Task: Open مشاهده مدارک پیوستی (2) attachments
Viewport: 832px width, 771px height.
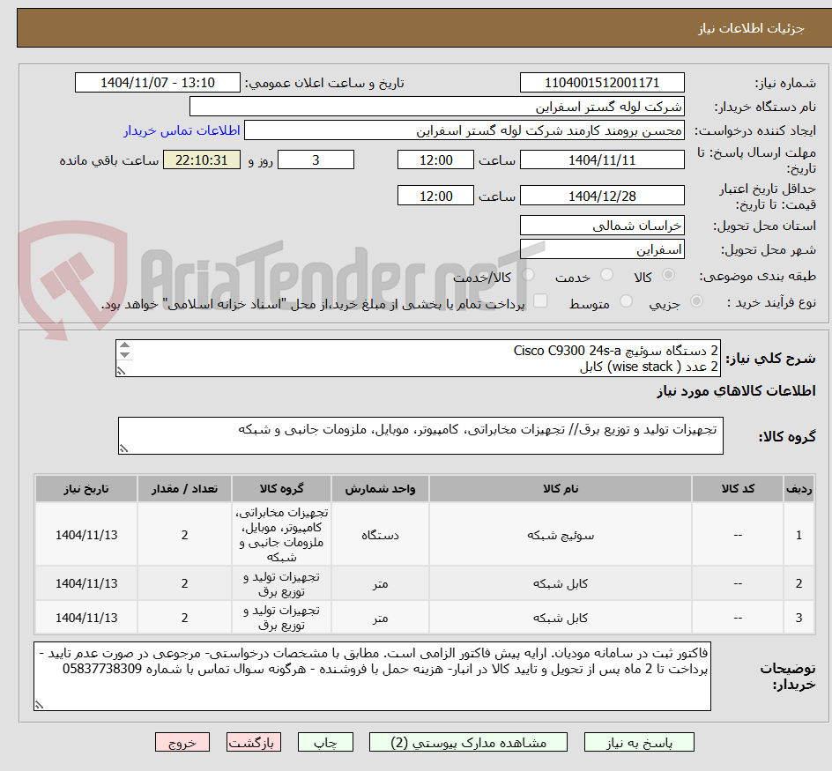Action: click(468, 742)
